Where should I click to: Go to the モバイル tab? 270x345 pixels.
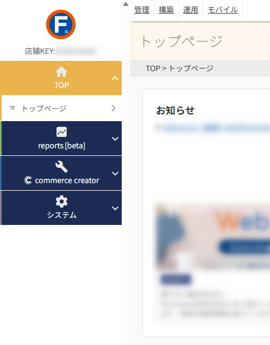point(223,10)
